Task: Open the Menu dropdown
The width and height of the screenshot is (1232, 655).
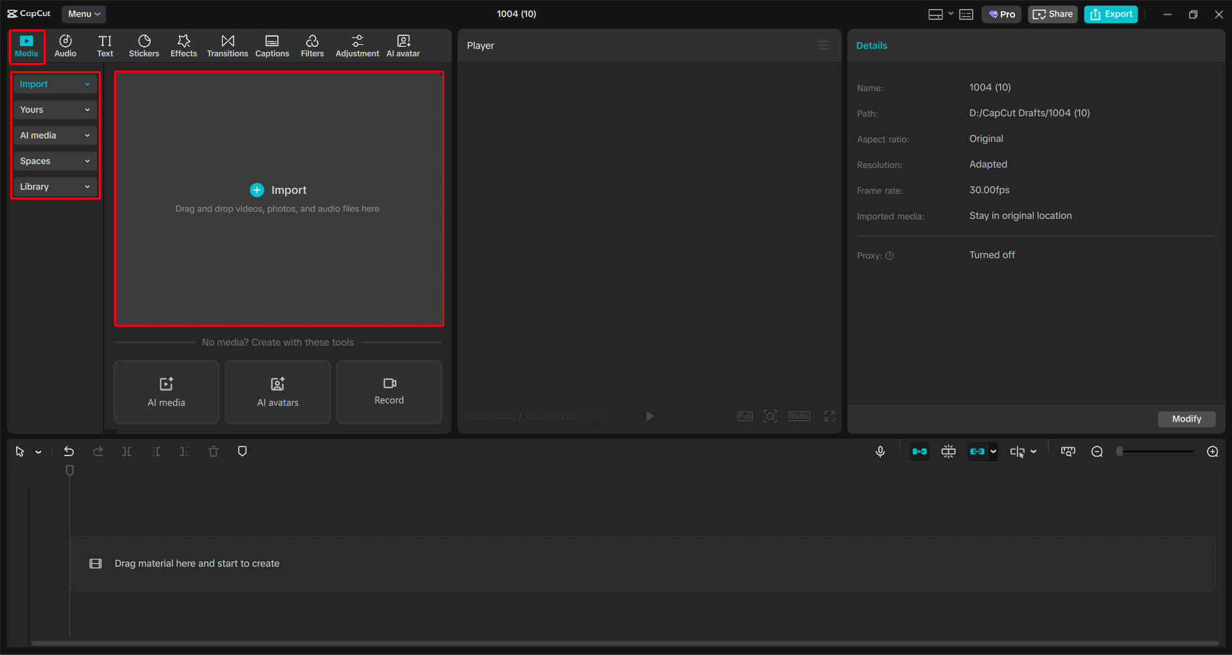Action: pyautogui.click(x=83, y=13)
